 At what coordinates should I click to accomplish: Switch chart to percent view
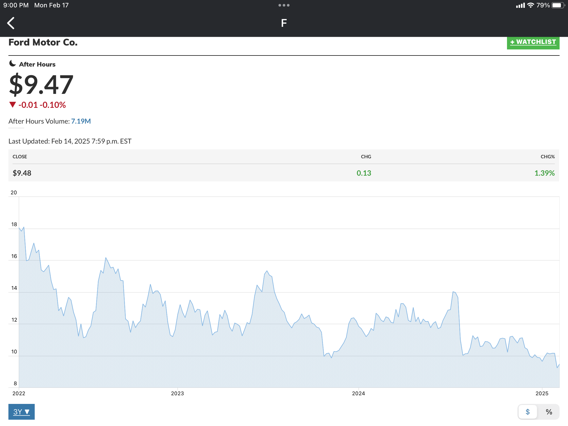[549, 412]
